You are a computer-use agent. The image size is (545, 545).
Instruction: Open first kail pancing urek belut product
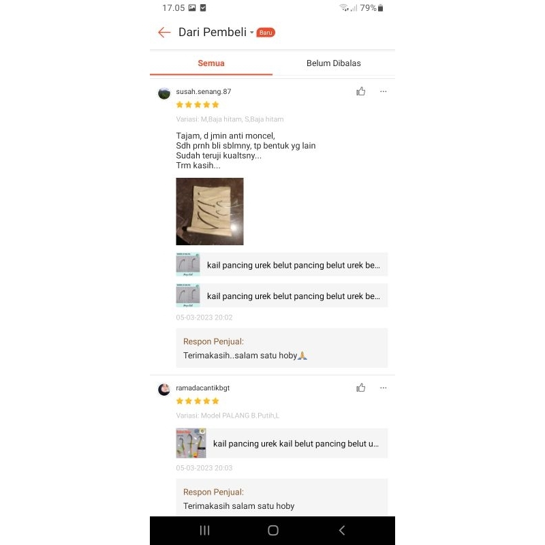pos(282,264)
